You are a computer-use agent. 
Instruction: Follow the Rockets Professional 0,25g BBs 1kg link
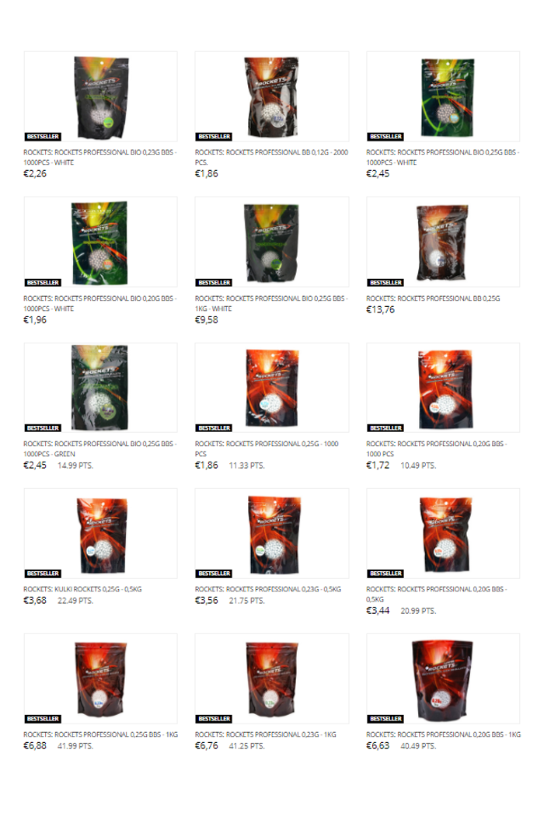[x=100, y=734]
